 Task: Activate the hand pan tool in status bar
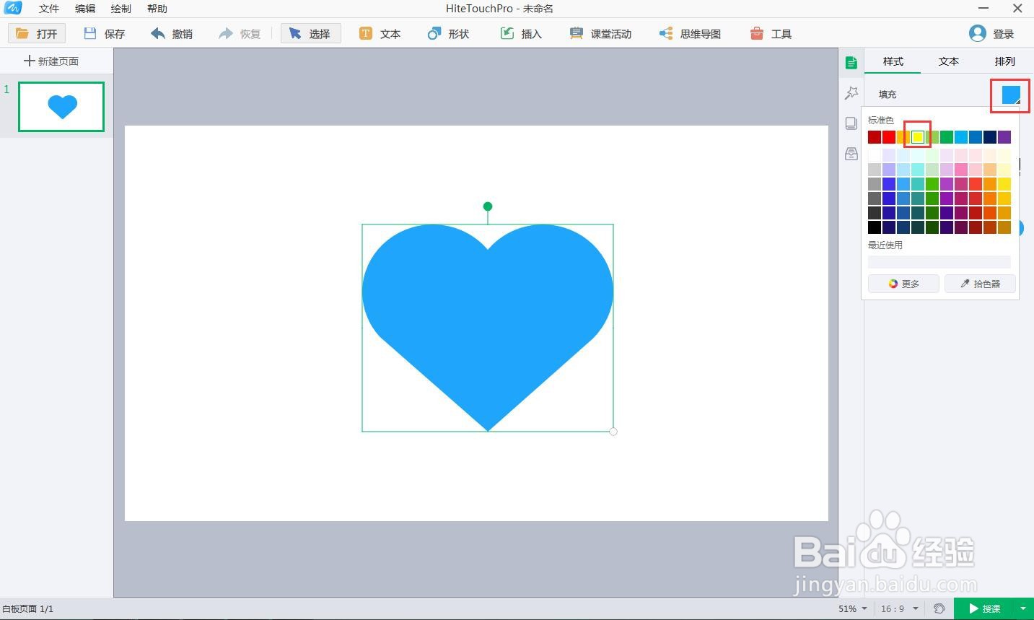point(939,608)
